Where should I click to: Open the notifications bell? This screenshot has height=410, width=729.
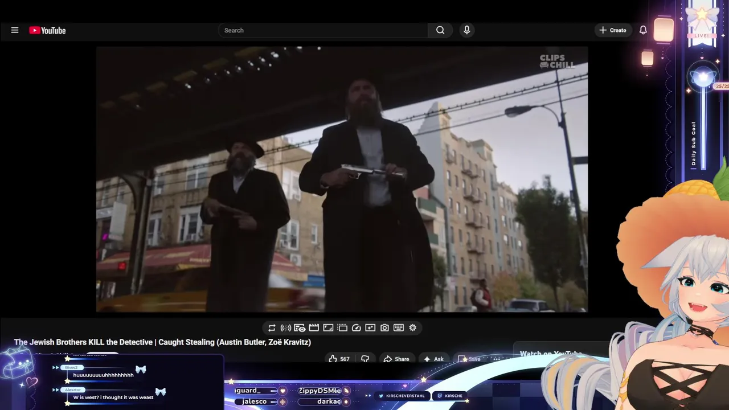643,30
